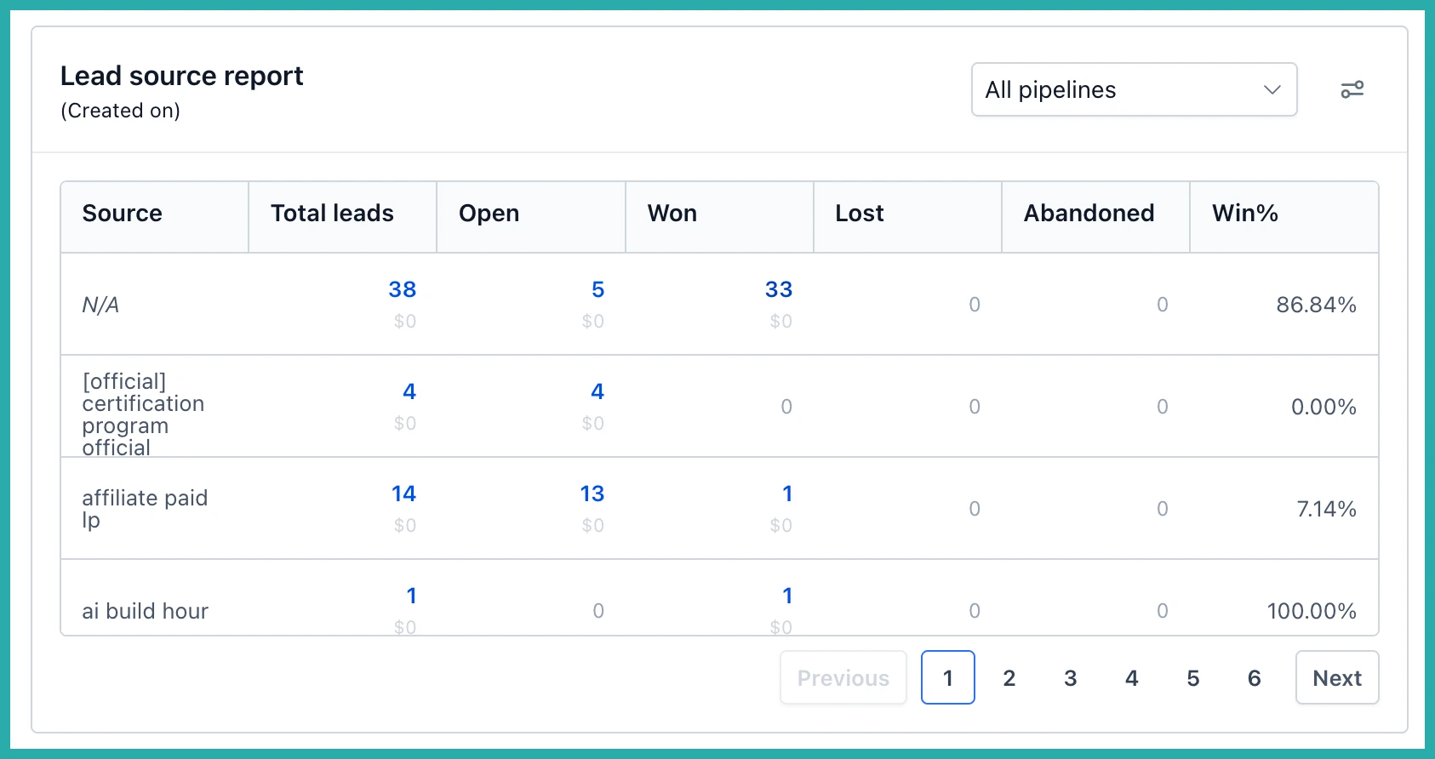Click the N/A source row label
Screen dimensions: 1435x759
coord(100,305)
